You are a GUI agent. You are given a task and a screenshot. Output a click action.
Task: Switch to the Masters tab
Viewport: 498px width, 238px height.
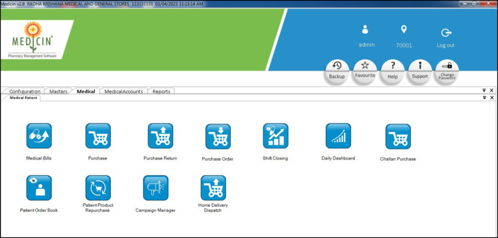[x=58, y=91]
